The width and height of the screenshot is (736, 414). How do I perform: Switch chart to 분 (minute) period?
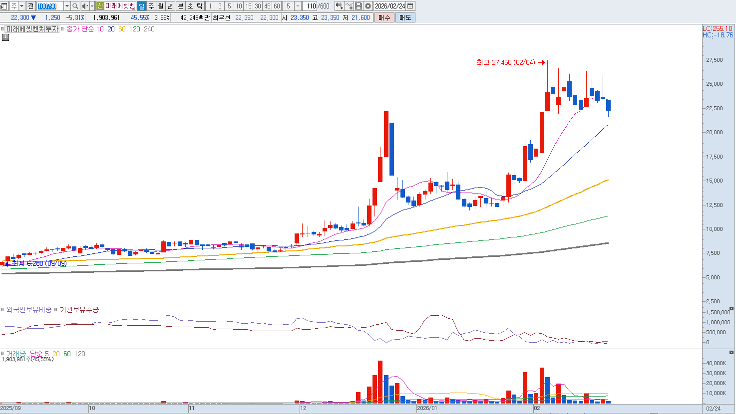click(x=181, y=6)
